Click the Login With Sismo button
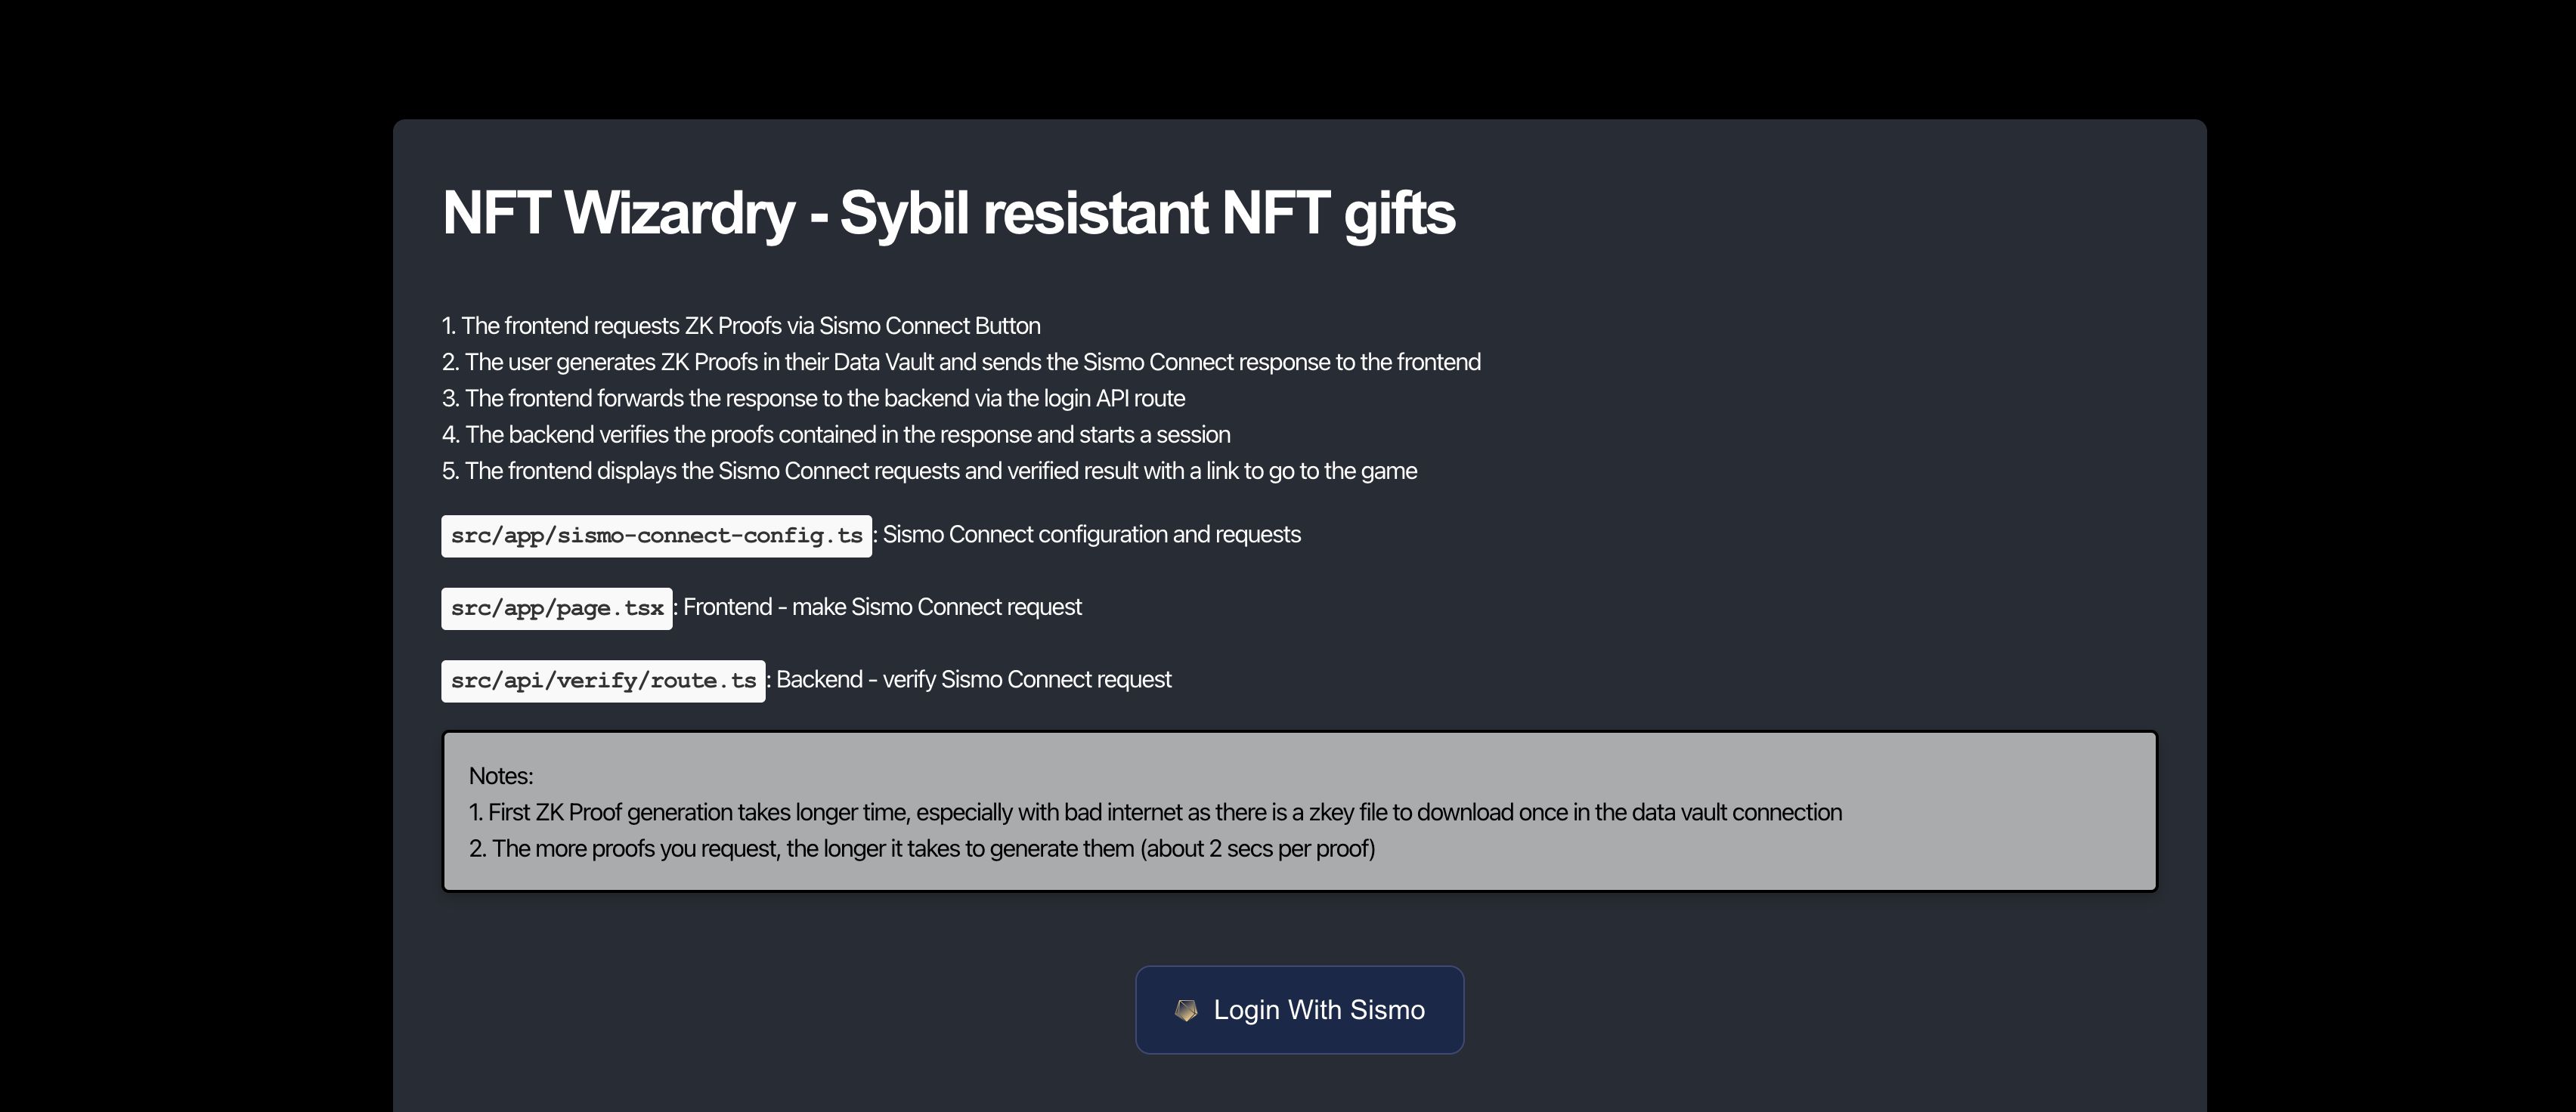This screenshot has height=1112, width=2576. (x=1299, y=1010)
